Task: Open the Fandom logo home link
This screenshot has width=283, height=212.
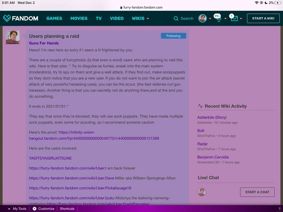Action: click(21, 18)
